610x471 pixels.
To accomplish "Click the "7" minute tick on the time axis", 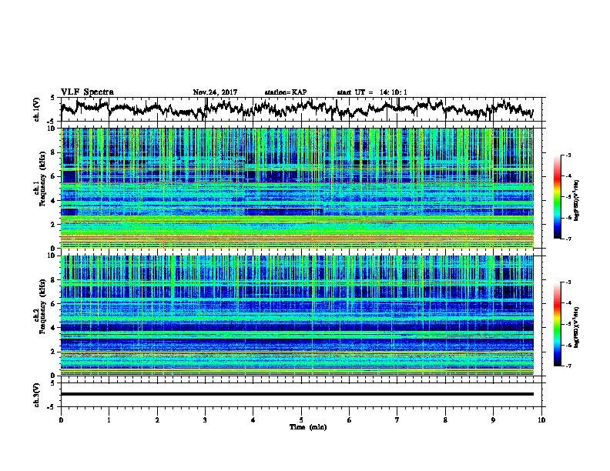I will 397,420.
